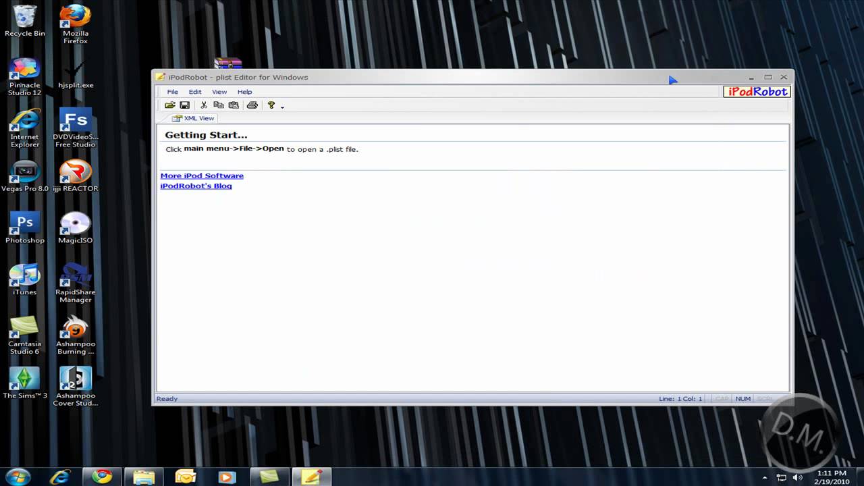Open the volume speaker tray icon
Viewport: 864px width, 486px height.
point(797,477)
